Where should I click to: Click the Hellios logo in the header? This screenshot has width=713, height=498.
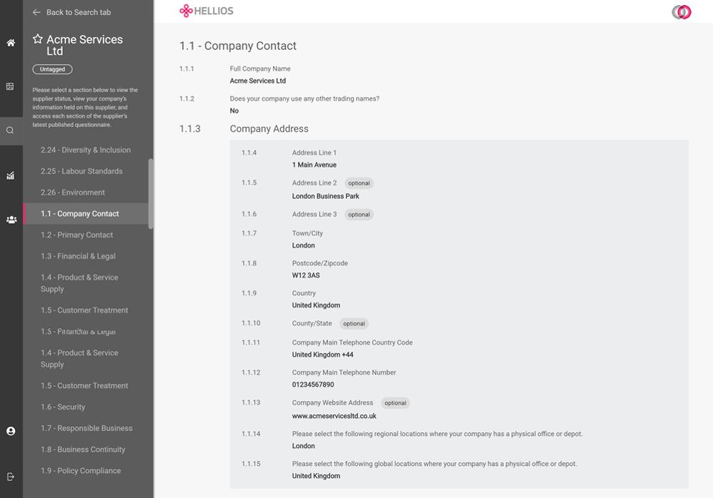point(206,11)
